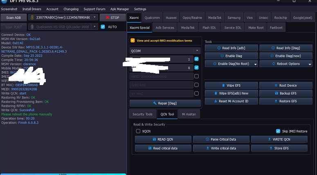Expand the ADB device selector dropdown
This screenshot has width=317, height=175.
pyautogui.click(x=94, y=18)
